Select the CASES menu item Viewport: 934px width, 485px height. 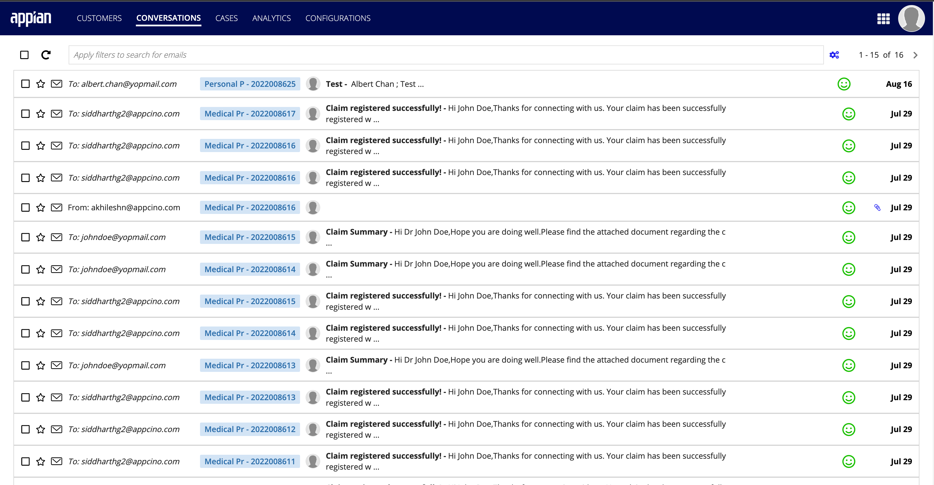coord(227,18)
